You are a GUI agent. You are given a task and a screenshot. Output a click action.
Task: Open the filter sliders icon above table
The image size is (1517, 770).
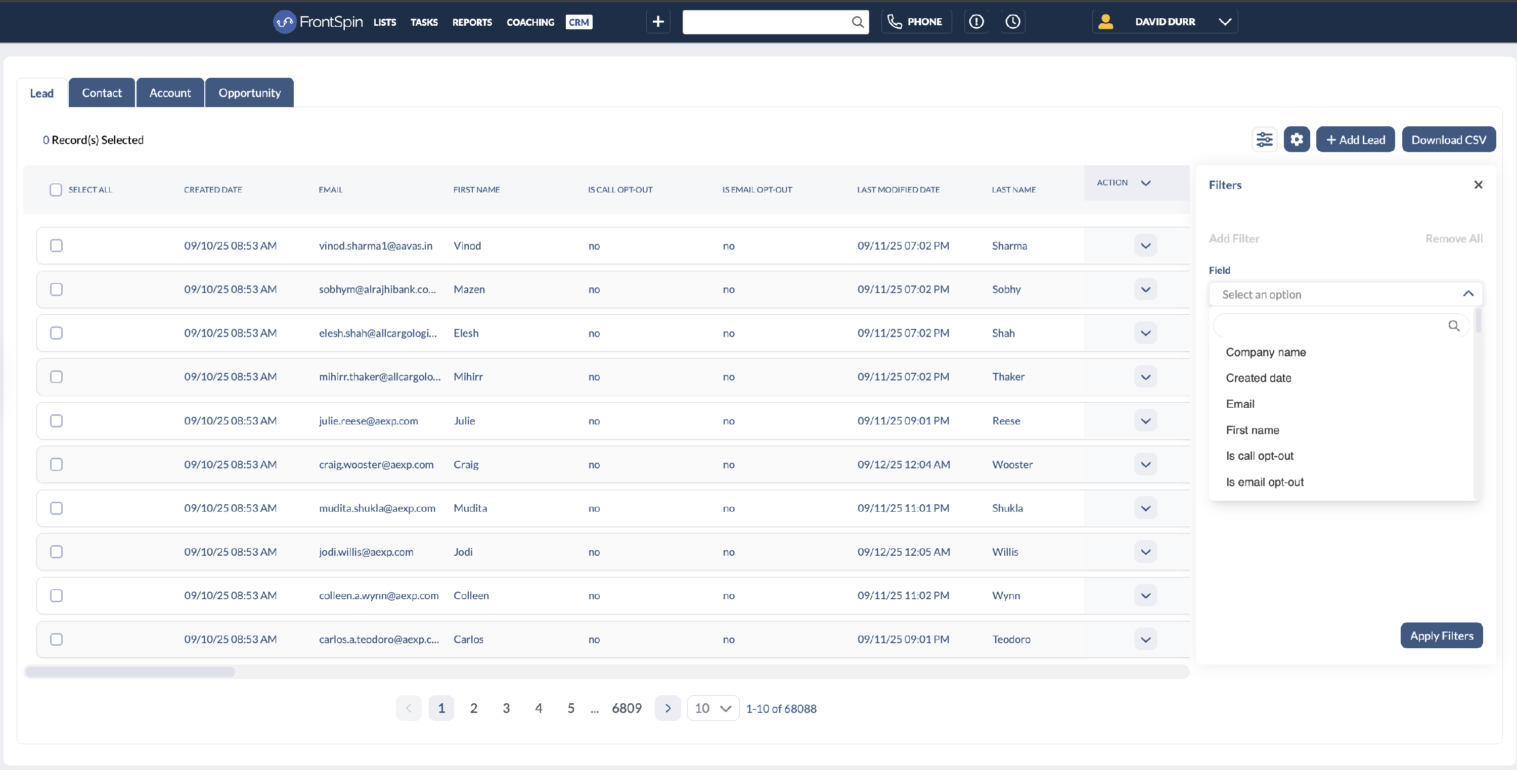[x=1264, y=139]
